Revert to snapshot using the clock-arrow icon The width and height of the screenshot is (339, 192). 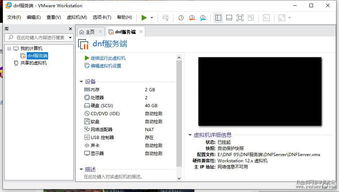coord(192,18)
